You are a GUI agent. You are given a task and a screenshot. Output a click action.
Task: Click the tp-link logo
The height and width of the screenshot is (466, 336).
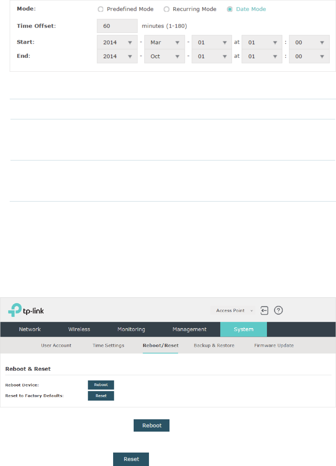point(26,310)
